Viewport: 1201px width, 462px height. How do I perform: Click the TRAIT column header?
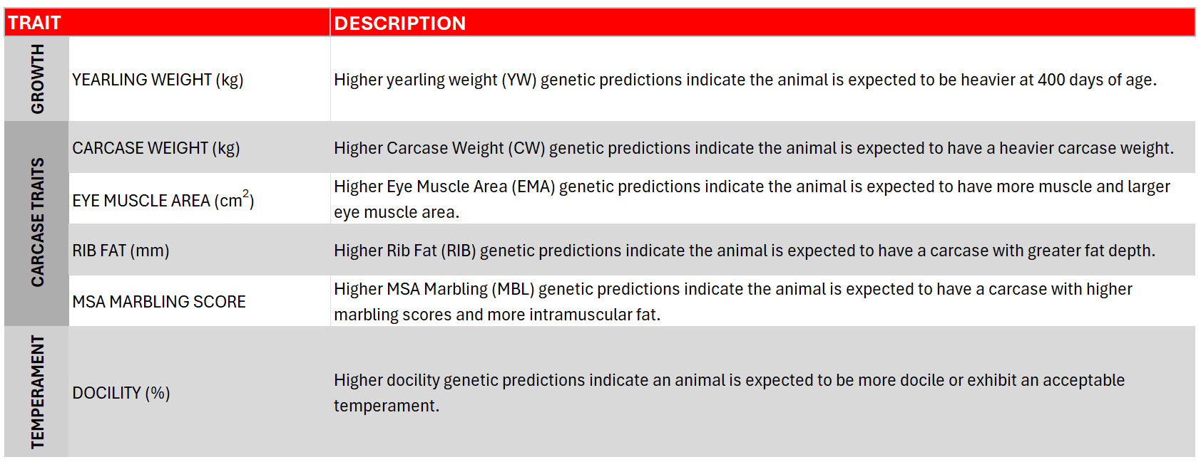[x=34, y=23]
